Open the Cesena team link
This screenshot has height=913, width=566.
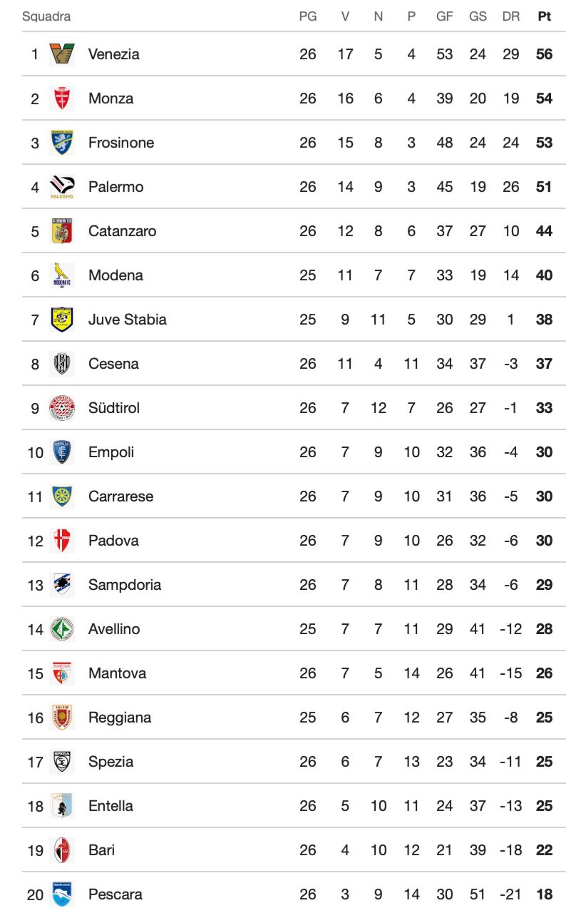tap(113, 364)
